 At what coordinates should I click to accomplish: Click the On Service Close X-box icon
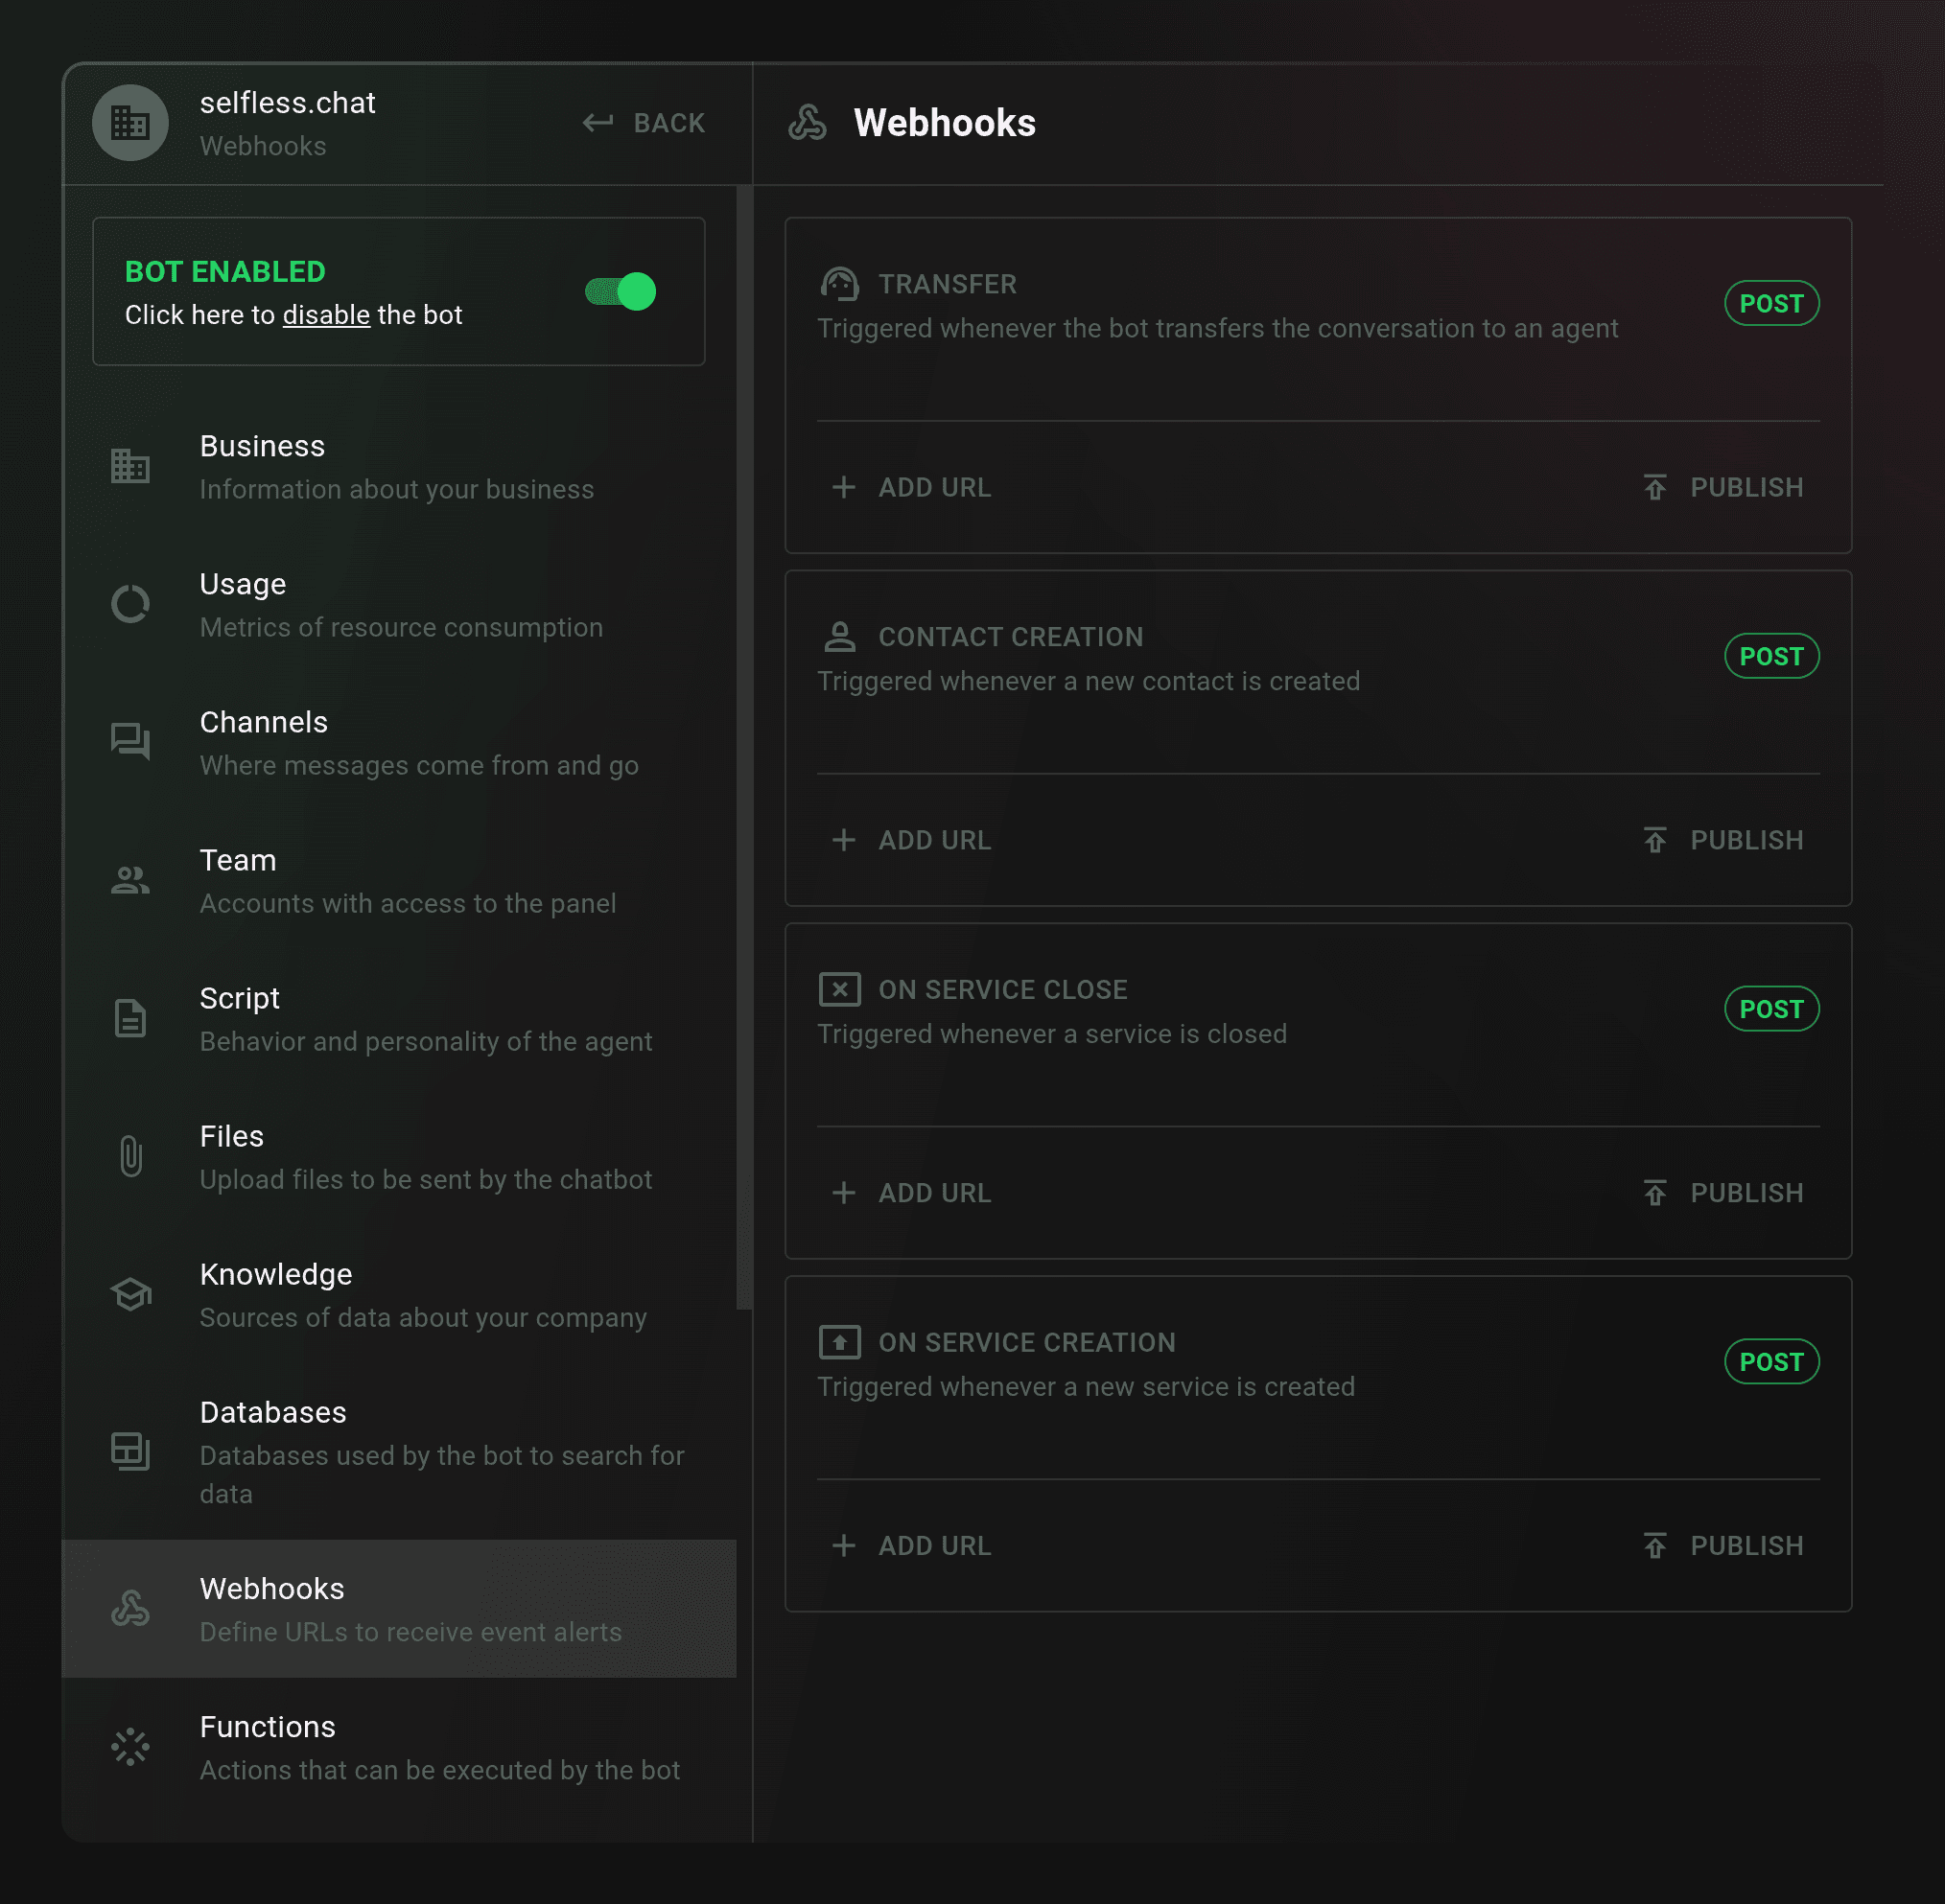839,989
